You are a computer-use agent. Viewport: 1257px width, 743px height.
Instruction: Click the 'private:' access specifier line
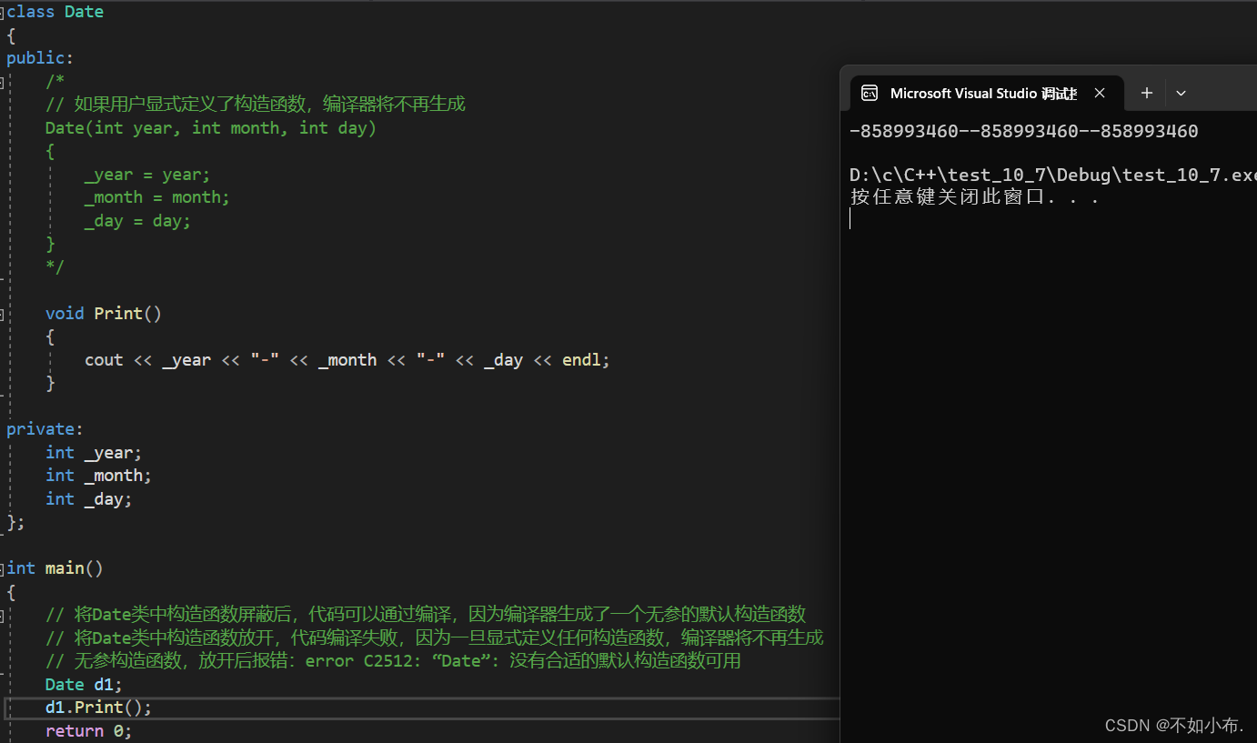pyautogui.click(x=45, y=429)
